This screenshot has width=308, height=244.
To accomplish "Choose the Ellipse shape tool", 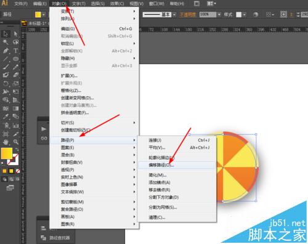I will click(x=15, y=59).
